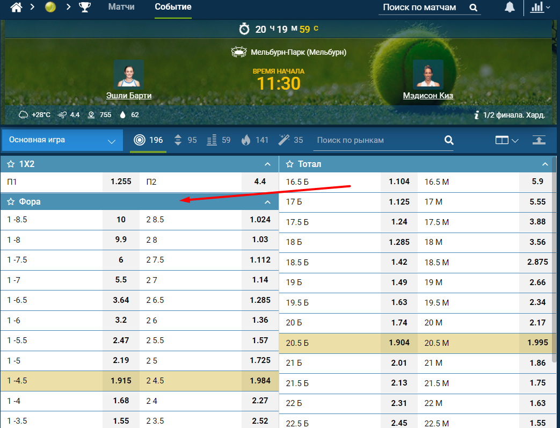
Task: Collapse the Фора market section
Action: (x=267, y=202)
